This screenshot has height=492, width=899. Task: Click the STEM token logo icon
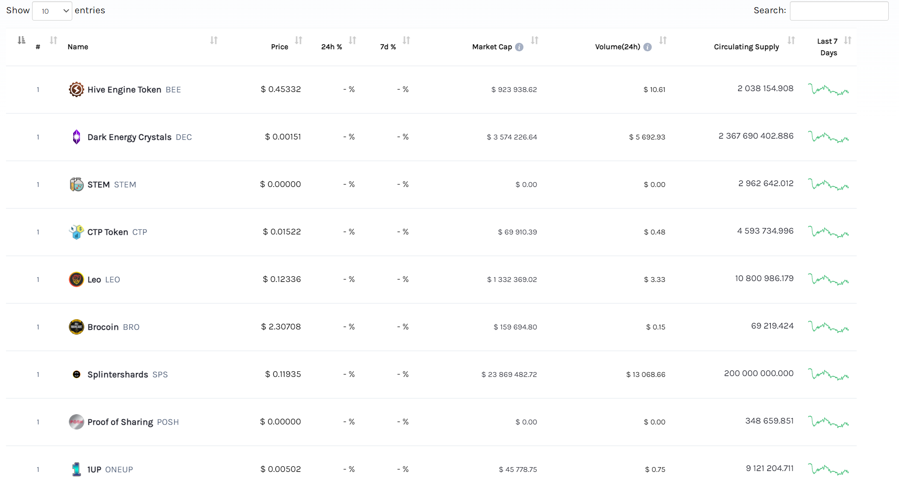[x=77, y=184]
